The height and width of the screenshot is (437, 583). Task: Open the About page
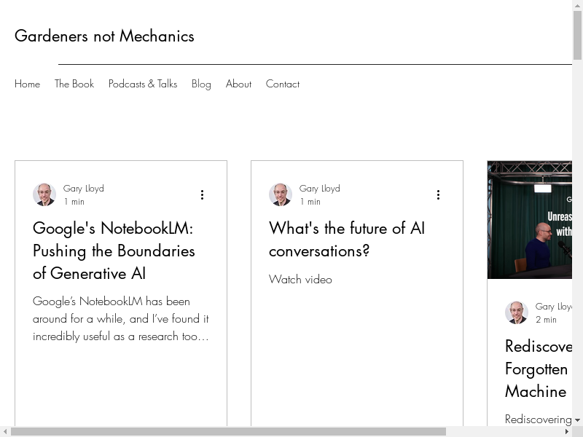coord(238,84)
